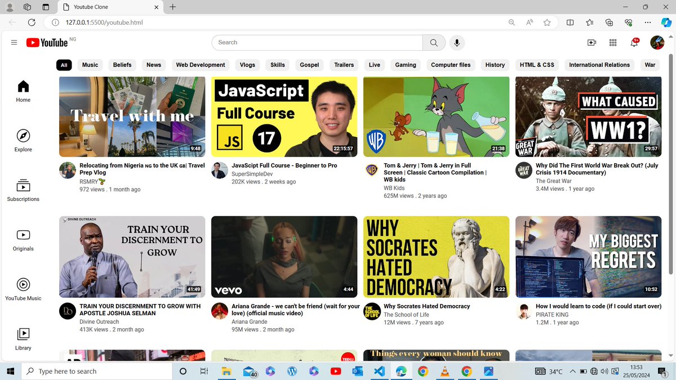Screen dimensions: 676x380
Task: Click Divine Outreach channel avatar
Action: pos(68,311)
